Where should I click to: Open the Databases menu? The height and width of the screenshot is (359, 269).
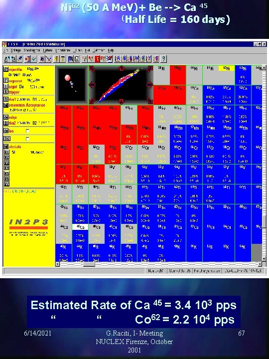(x=98, y=50)
